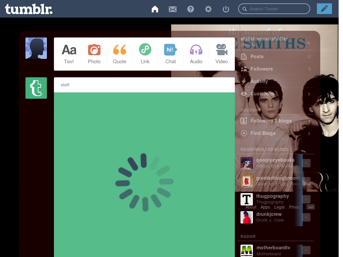Open the help question mark icon
The height and width of the screenshot is (257, 343).
click(191, 9)
